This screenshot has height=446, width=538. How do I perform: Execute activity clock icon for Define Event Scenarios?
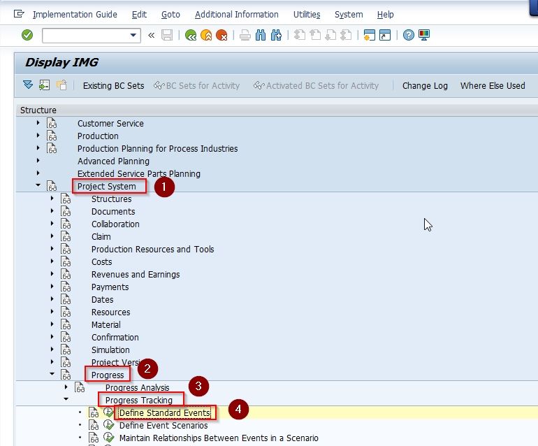click(109, 425)
